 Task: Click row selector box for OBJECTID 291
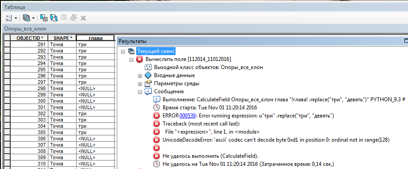pos(7,44)
